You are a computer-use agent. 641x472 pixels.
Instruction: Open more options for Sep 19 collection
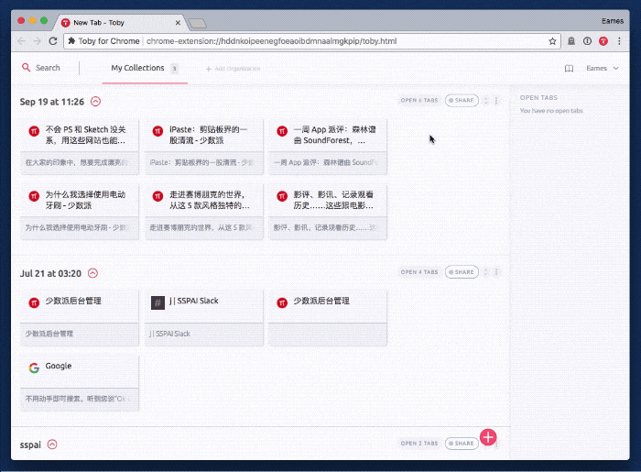click(x=496, y=101)
